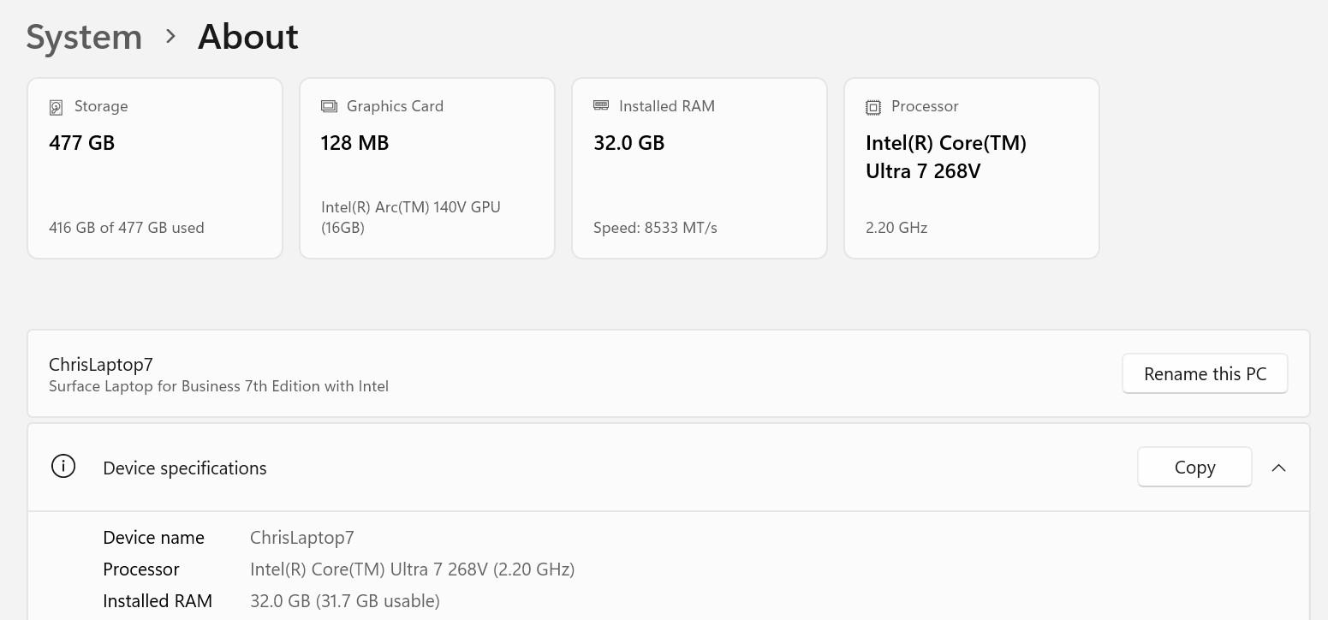Click the ChrisLaptop7 PC name heading

tap(101, 364)
